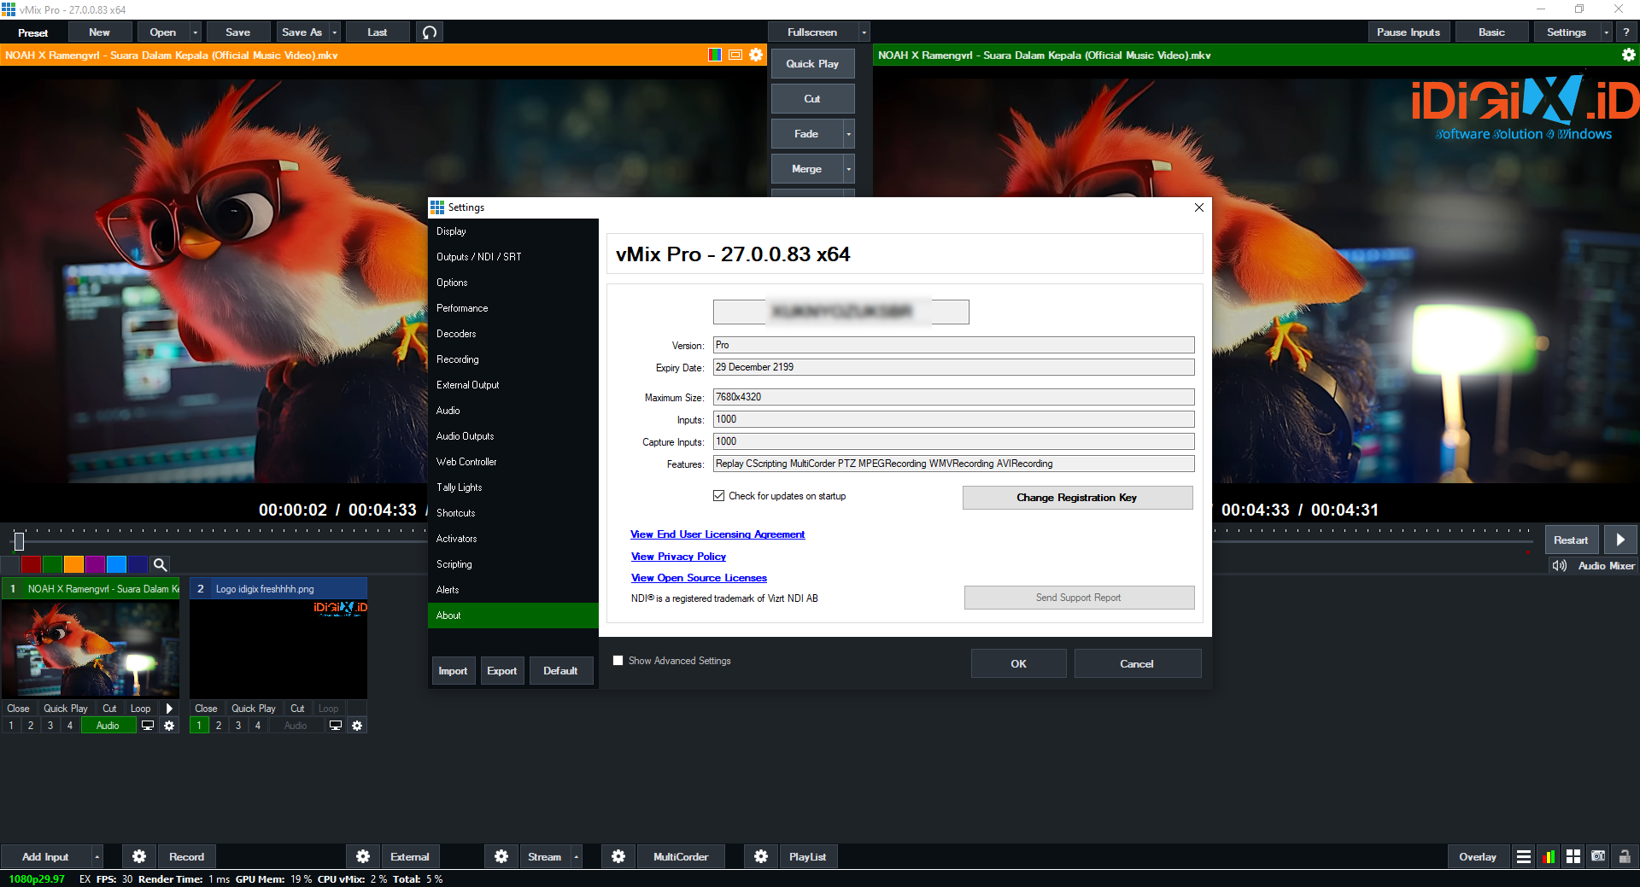
Task: Open output window gear icon at top right
Action: point(1629,55)
